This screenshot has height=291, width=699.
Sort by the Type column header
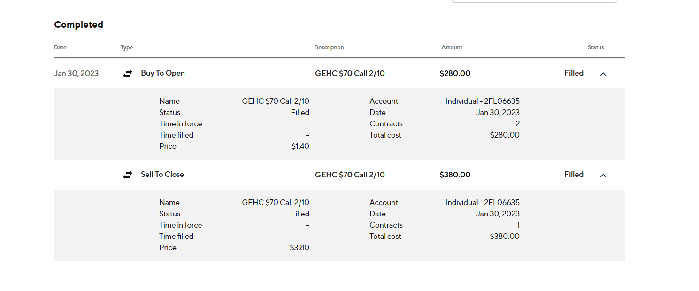[127, 47]
